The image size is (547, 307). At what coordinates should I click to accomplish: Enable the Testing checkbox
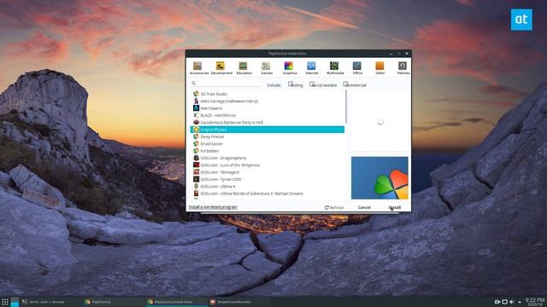[291, 84]
